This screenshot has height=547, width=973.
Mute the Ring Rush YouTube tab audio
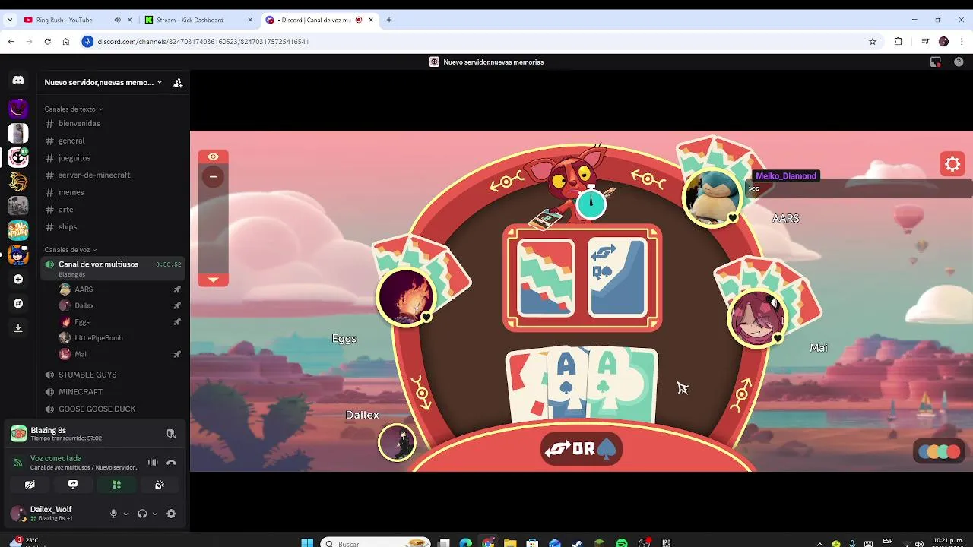pyautogui.click(x=117, y=20)
